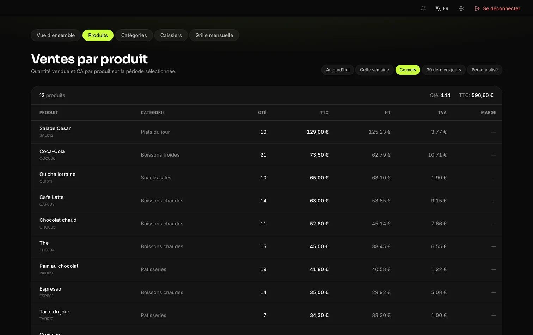The height and width of the screenshot is (335, 533).
Task: Click the 65,00 € TTC amount
Action: pos(319,178)
